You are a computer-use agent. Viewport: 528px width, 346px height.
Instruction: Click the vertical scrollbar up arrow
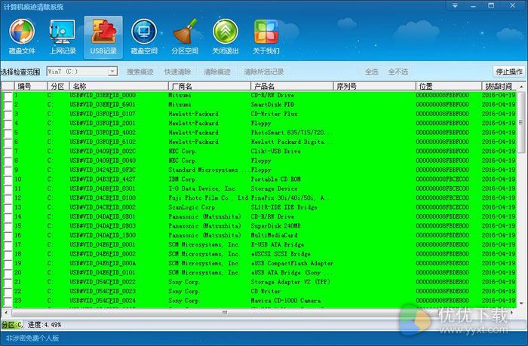click(521, 87)
